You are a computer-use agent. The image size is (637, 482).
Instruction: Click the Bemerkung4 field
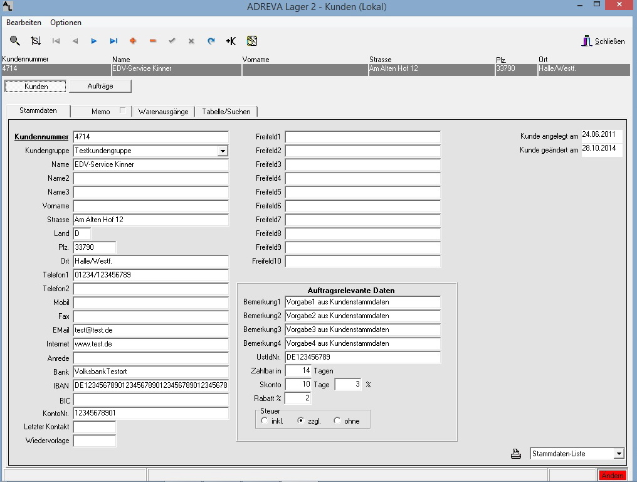coord(363,343)
